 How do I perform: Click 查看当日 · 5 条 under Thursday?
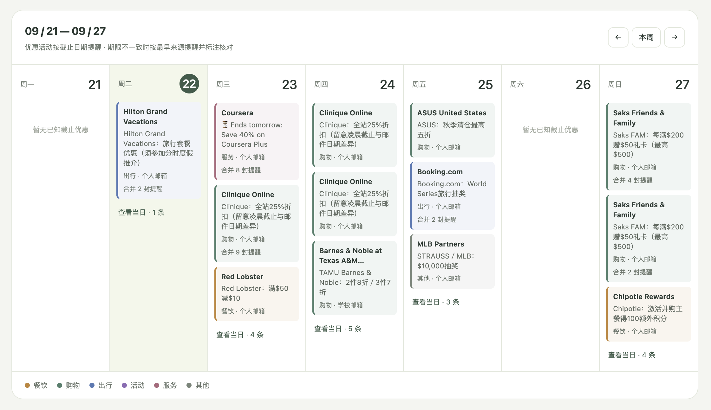click(338, 329)
